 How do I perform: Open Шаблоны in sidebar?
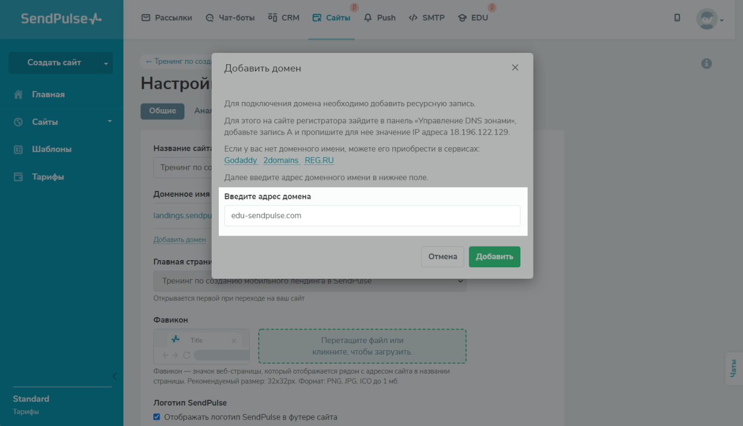(51, 149)
